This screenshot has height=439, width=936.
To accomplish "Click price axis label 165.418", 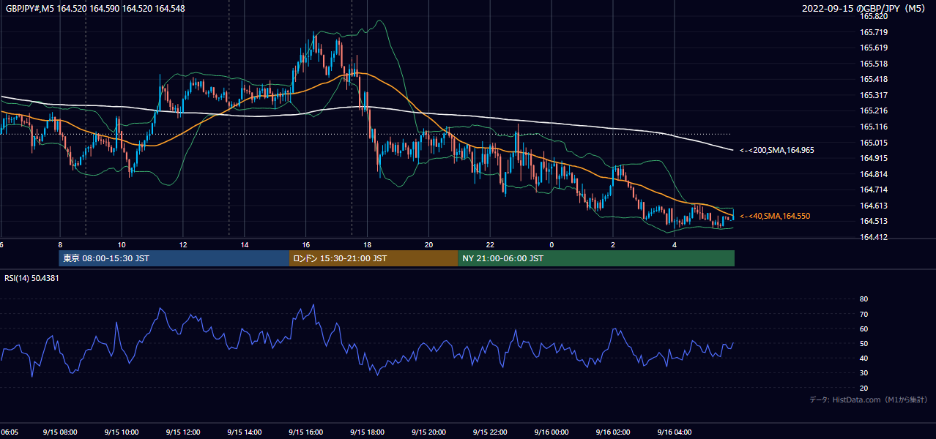I will (874, 79).
